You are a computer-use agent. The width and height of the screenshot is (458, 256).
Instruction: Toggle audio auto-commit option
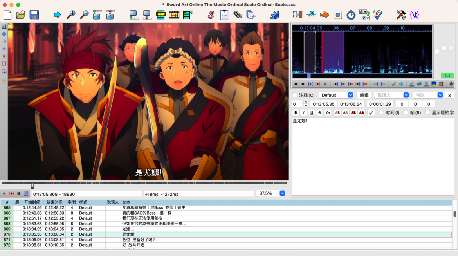coord(411,84)
